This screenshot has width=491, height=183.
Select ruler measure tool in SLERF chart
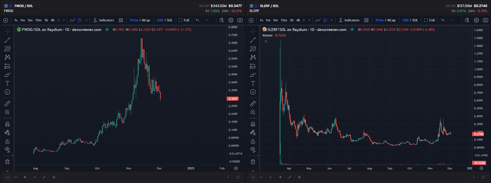(253, 103)
